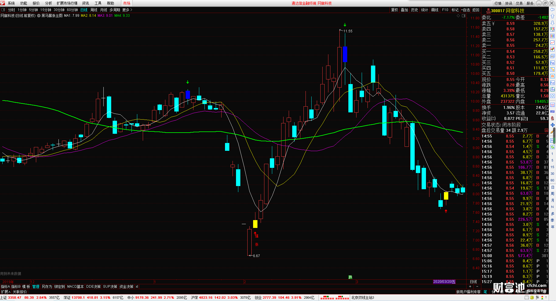
Task: Click the pencil drawing sidebar icon
Action: pyautogui.click(x=553, y=131)
